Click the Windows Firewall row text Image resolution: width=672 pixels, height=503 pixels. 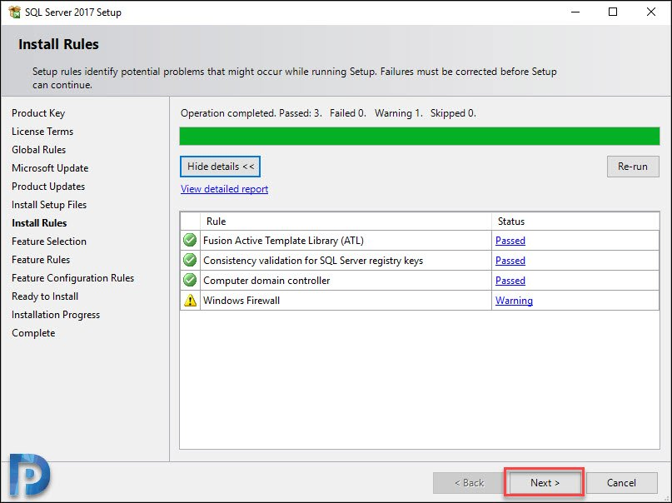point(241,301)
